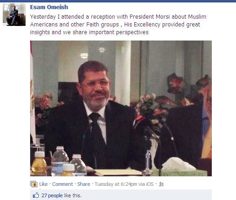The width and height of the screenshot is (236, 200).
Task: View the 27 people who like this
Action: pyautogui.click(x=52, y=195)
